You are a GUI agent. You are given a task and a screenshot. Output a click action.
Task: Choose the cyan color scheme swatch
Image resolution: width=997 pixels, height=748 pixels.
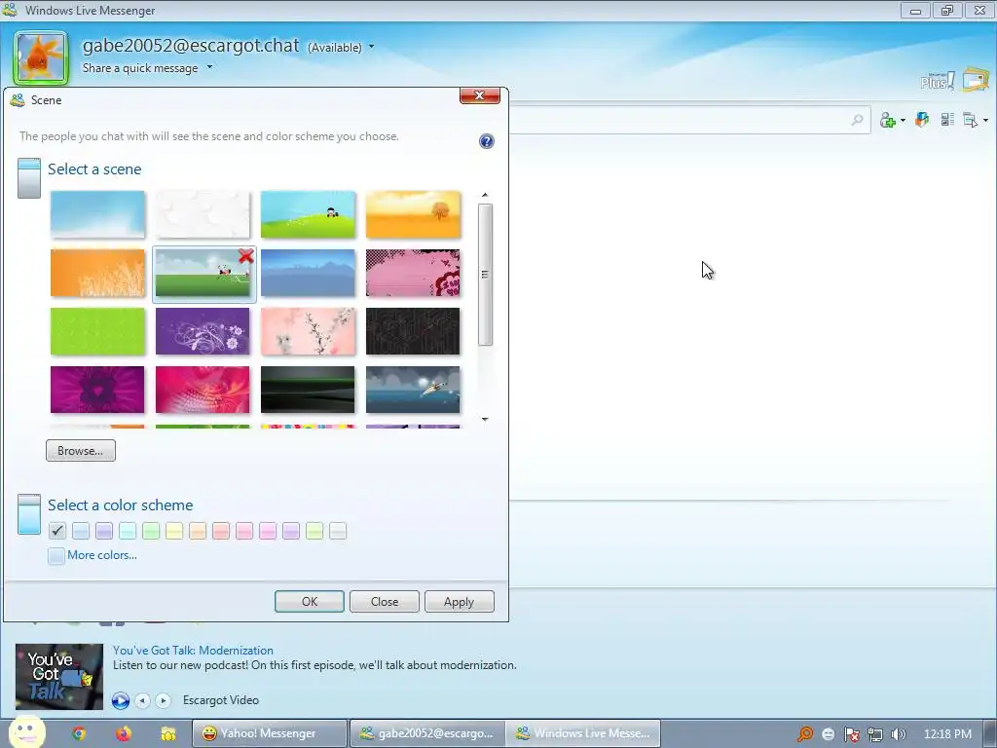pos(128,531)
